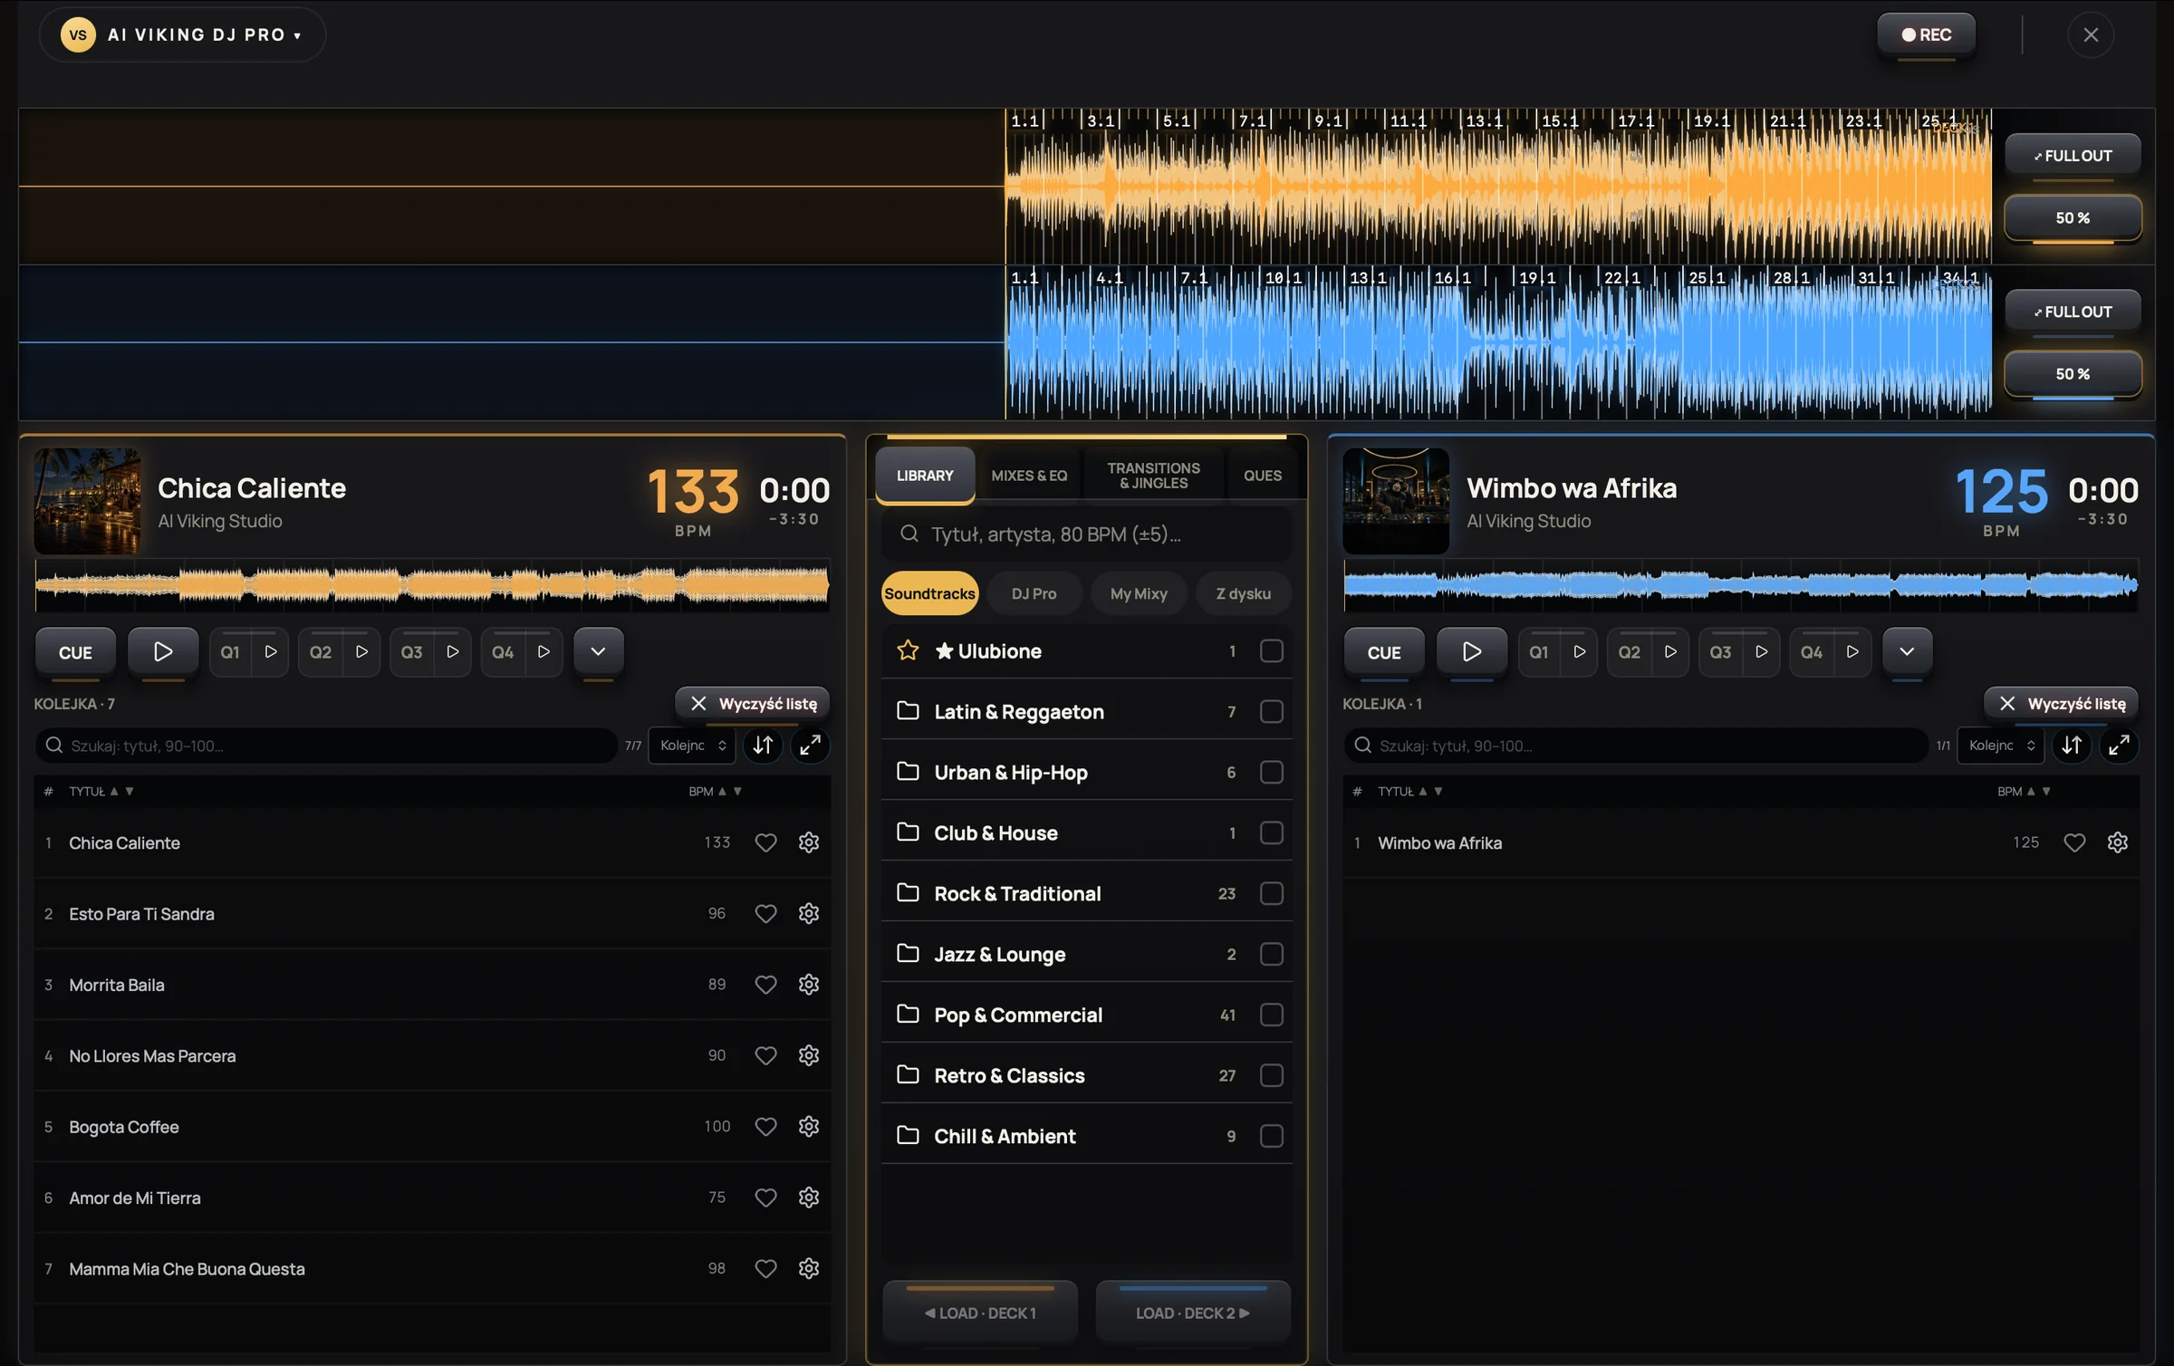Expand left deck queue to fullscreen
Viewport: 2174px width, 1366px height.
pyautogui.click(x=810, y=745)
